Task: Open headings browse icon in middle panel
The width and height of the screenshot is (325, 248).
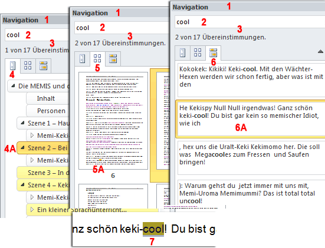Action: click(x=83, y=58)
